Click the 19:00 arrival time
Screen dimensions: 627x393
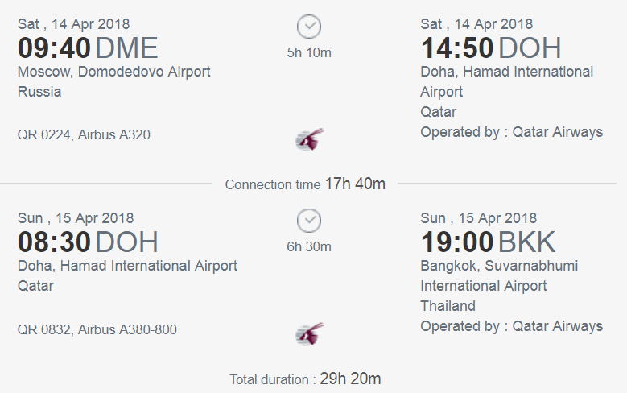(x=457, y=242)
